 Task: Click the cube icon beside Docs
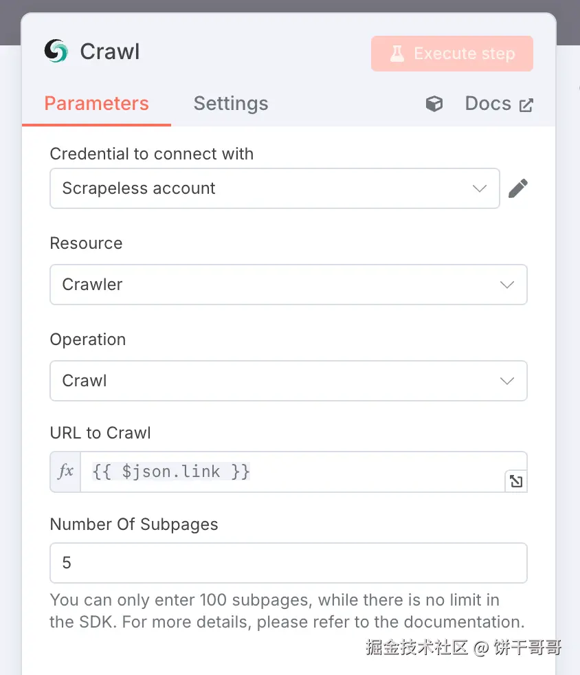coord(434,104)
